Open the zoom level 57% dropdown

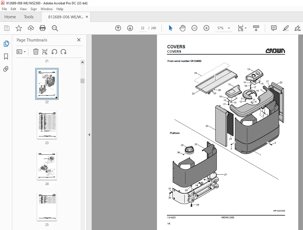pyautogui.click(x=229, y=28)
